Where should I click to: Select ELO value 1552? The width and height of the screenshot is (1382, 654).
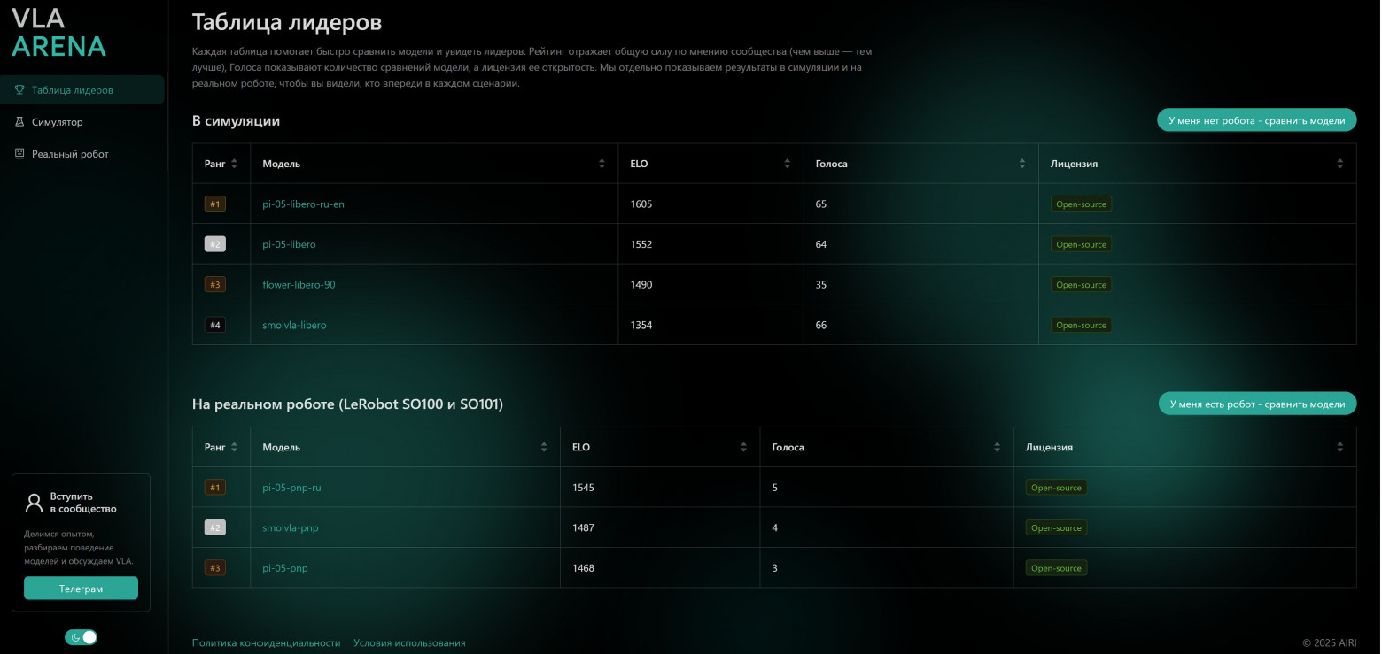point(641,244)
